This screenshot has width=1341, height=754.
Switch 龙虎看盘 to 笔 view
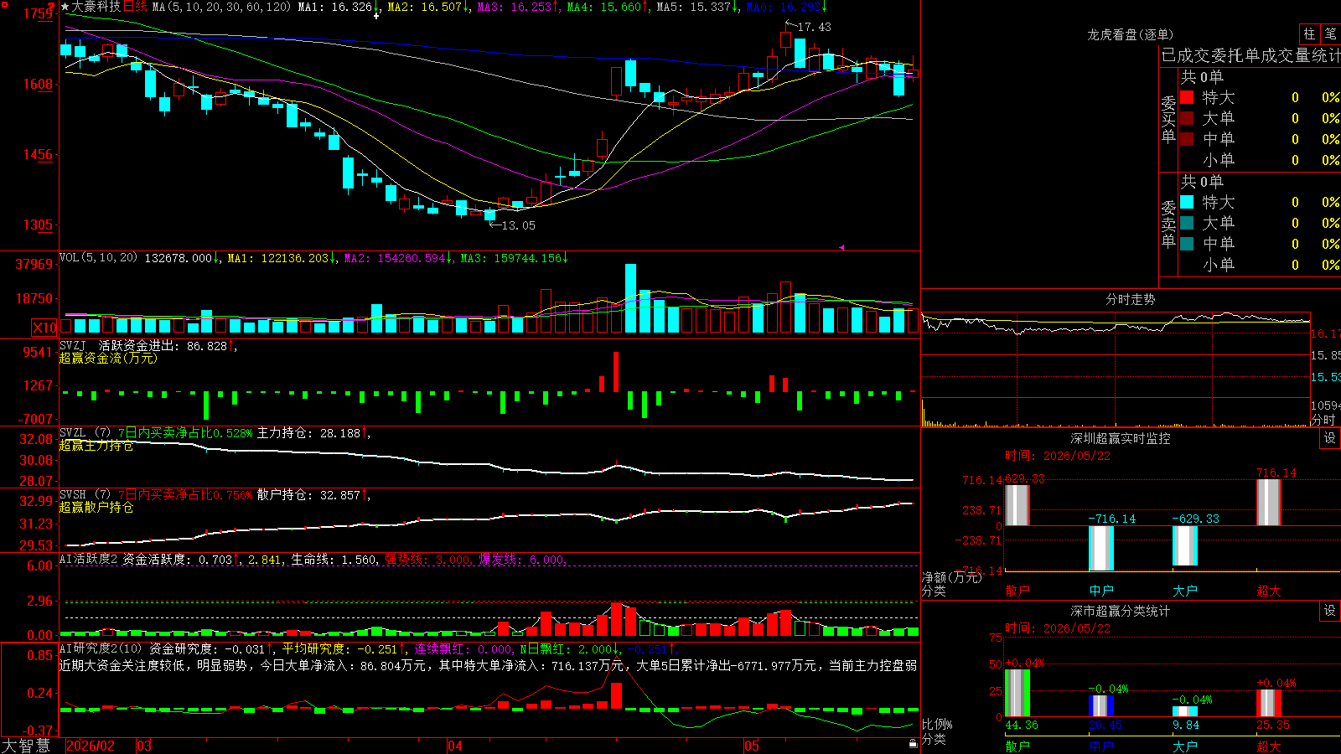(x=1330, y=34)
